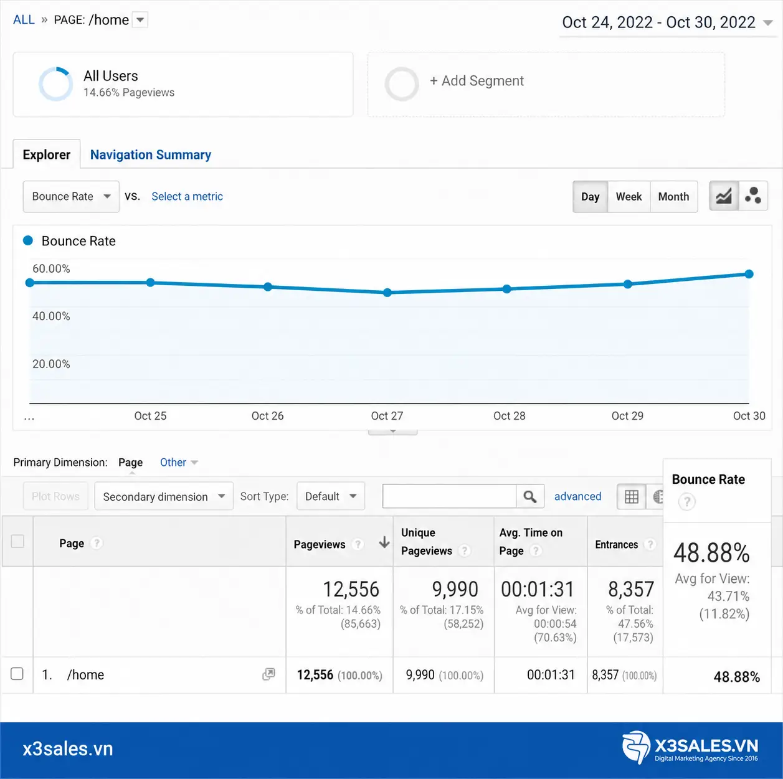Open help icon next to Pageviews header
The width and height of the screenshot is (783, 779).
pos(358,544)
